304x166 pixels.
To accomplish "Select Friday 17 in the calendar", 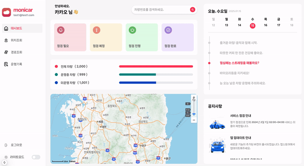I will [x=279, y=25].
